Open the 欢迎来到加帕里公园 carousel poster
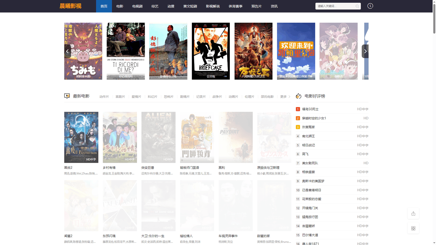This screenshot has height=245, width=436. pos(296,51)
